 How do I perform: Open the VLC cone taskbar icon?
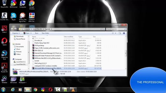pyautogui.click(x=73, y=90)
